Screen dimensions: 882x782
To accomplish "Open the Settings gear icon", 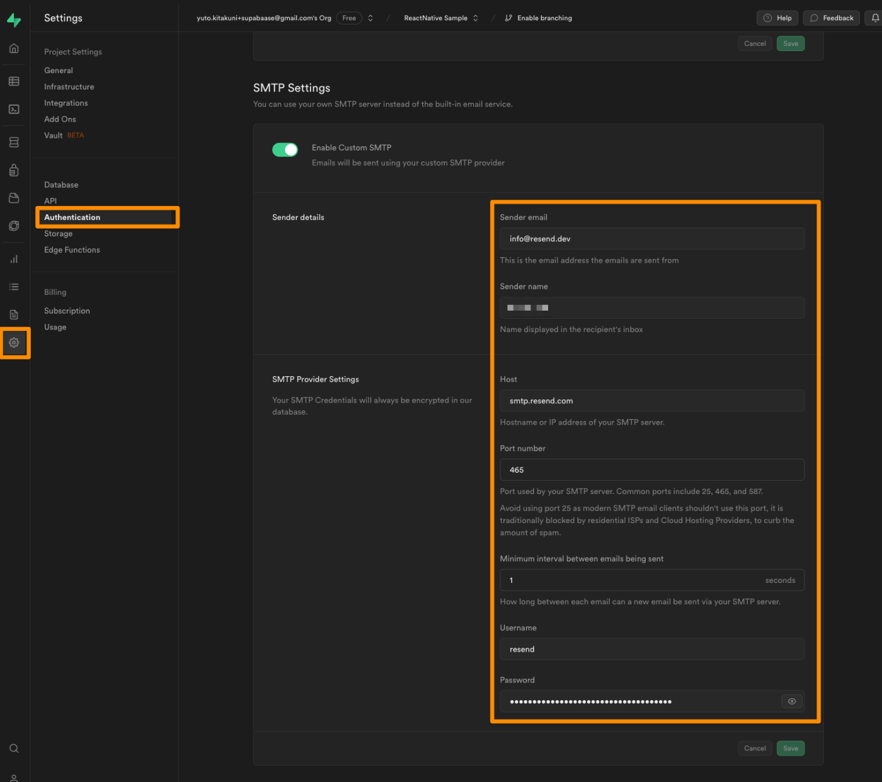I will [x=14, y=343].
